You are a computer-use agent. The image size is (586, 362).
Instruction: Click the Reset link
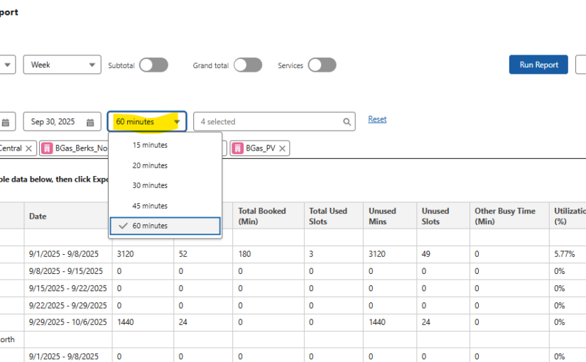[x=377, y=119]
